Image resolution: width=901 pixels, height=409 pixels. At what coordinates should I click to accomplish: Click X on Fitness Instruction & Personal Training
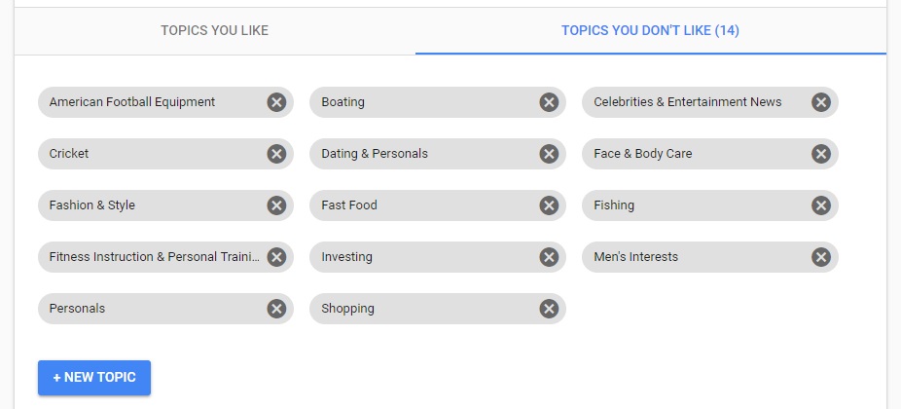[x=276, y=257]
